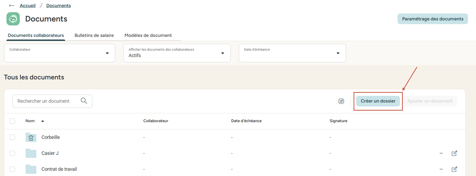
Task: Click the search magnifier icon
Action: (84, 101)
